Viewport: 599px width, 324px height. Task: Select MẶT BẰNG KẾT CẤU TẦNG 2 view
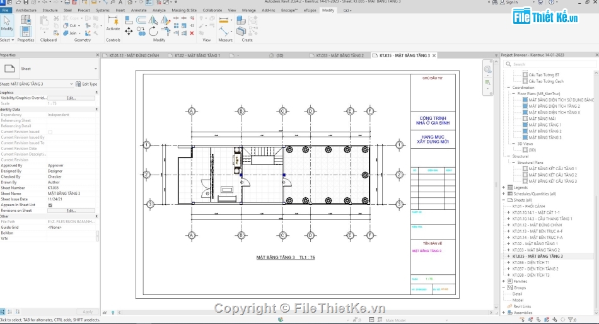tap(552, 175)
